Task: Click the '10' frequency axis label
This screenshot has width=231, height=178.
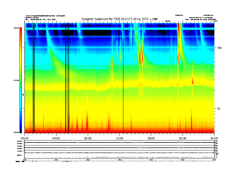Action: [x=219, y=109]
